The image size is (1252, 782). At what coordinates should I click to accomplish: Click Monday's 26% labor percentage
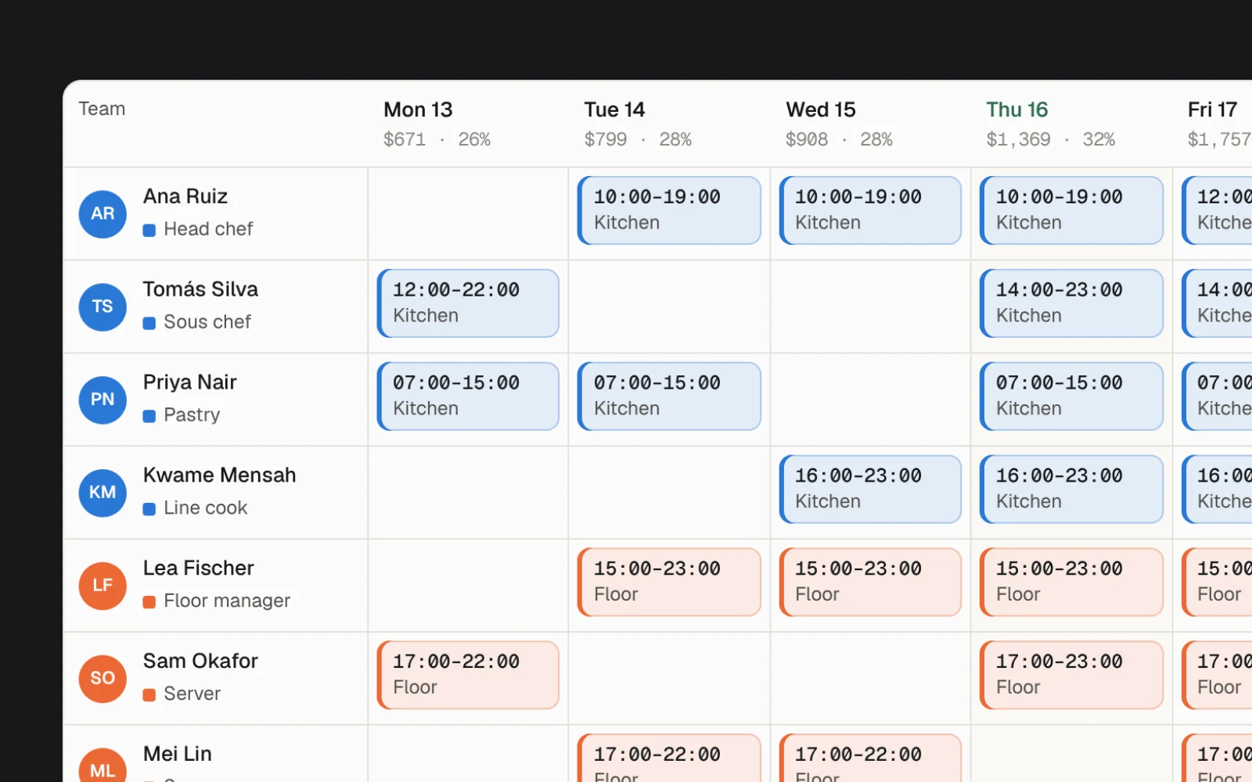point(474,140)
